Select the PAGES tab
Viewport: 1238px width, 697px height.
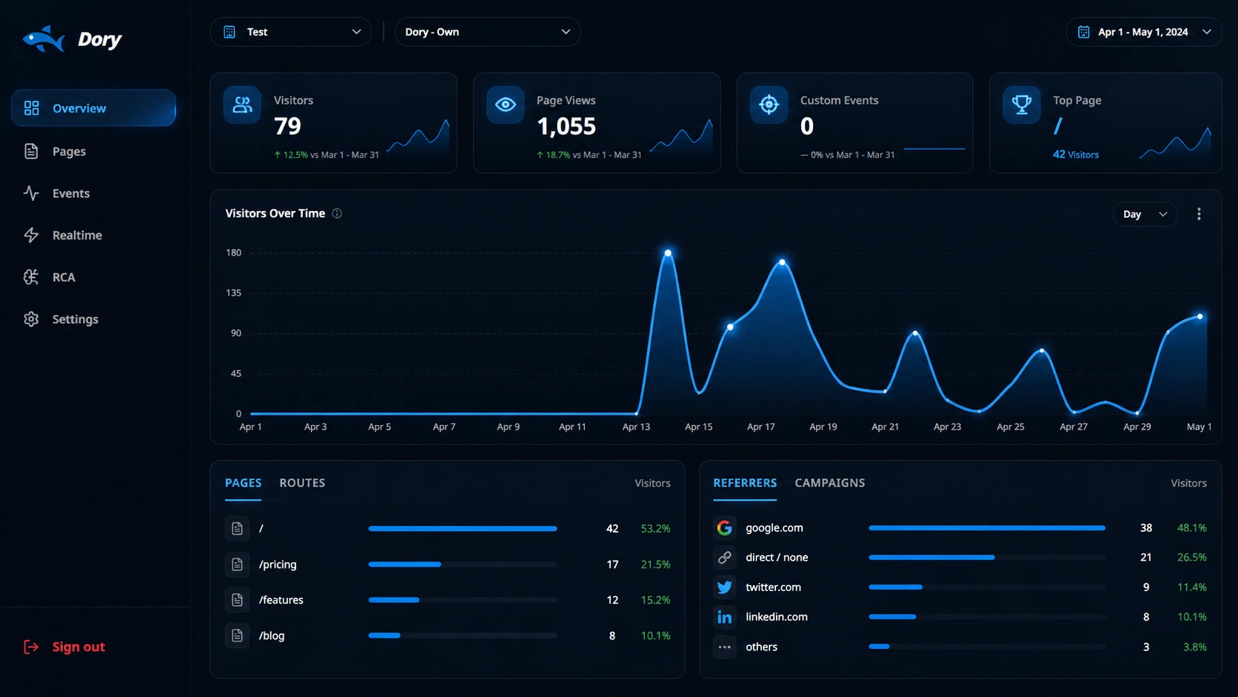pos(243,483)
